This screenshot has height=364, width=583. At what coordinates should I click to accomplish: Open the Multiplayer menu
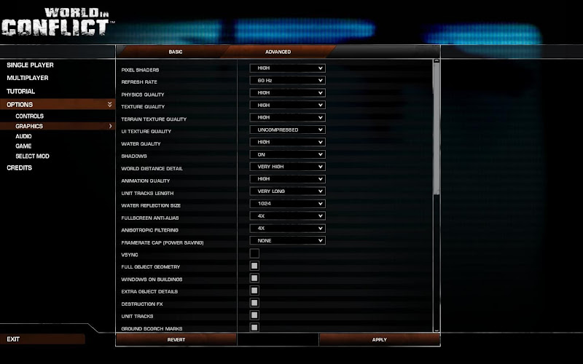(28, 78)
